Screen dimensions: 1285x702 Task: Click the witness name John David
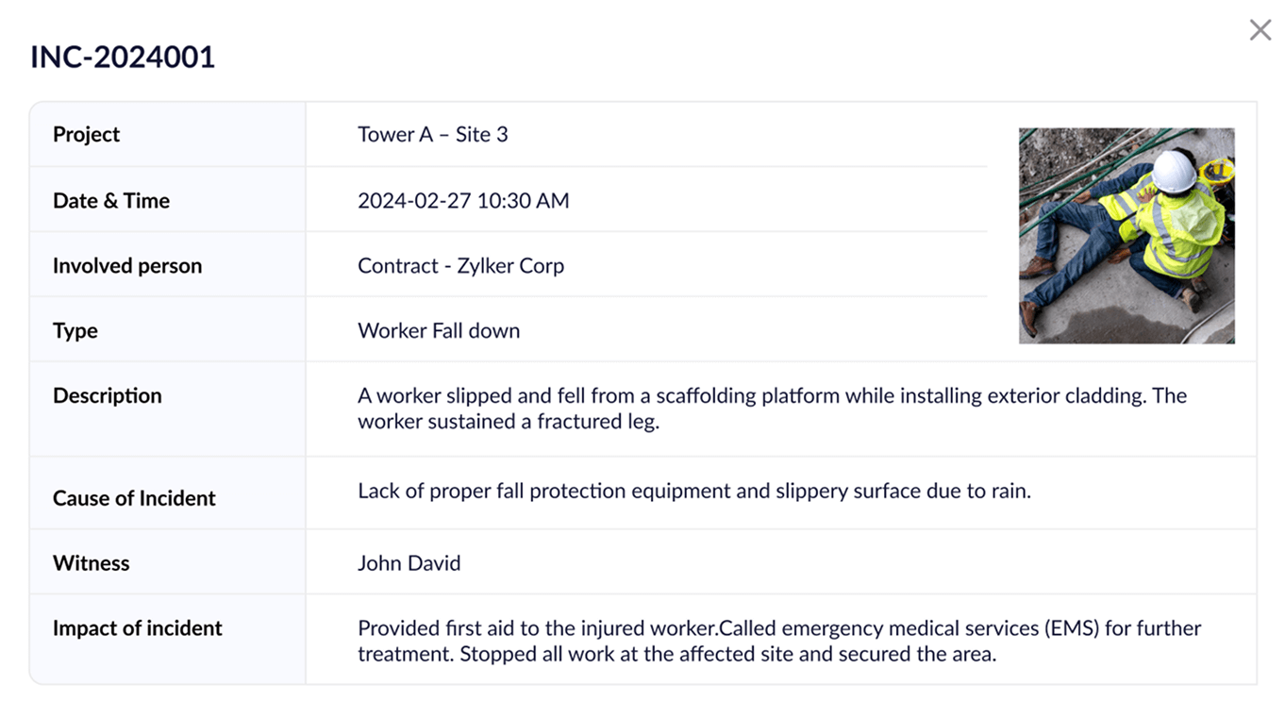click(409, 563)
